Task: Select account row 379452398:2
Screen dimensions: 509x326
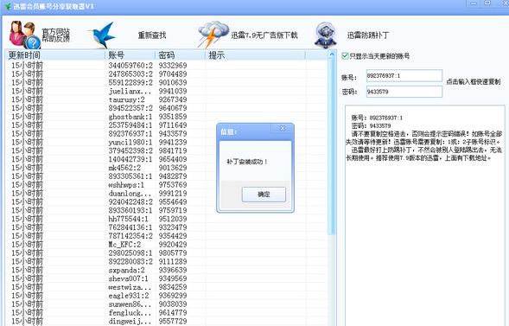Action: pyautogui.click(x=167, y=150)
